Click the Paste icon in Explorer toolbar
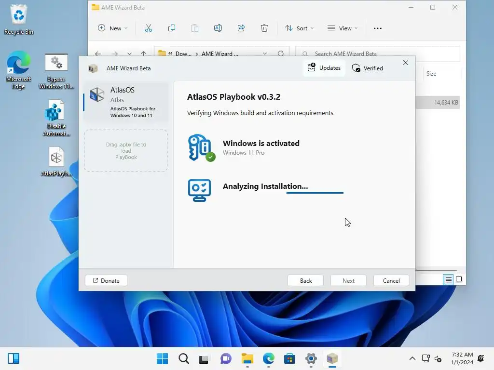This screenshot has height=370, width=494. pyautogui.click(x=195, y=28)
